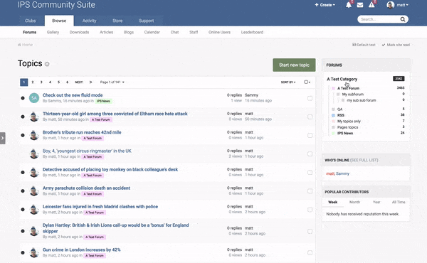This screenshot has height=263, width=427.
Task: Click the NEXT pagination button
Action: pyautogui.click(x=79, y=82)
